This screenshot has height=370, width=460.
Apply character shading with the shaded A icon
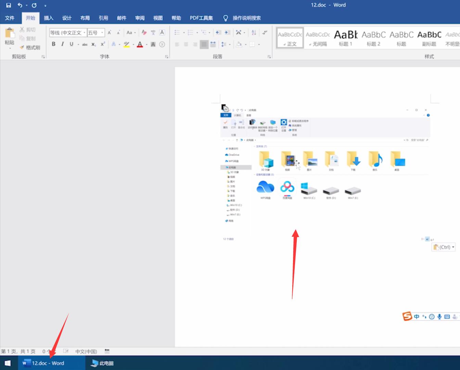153,44
